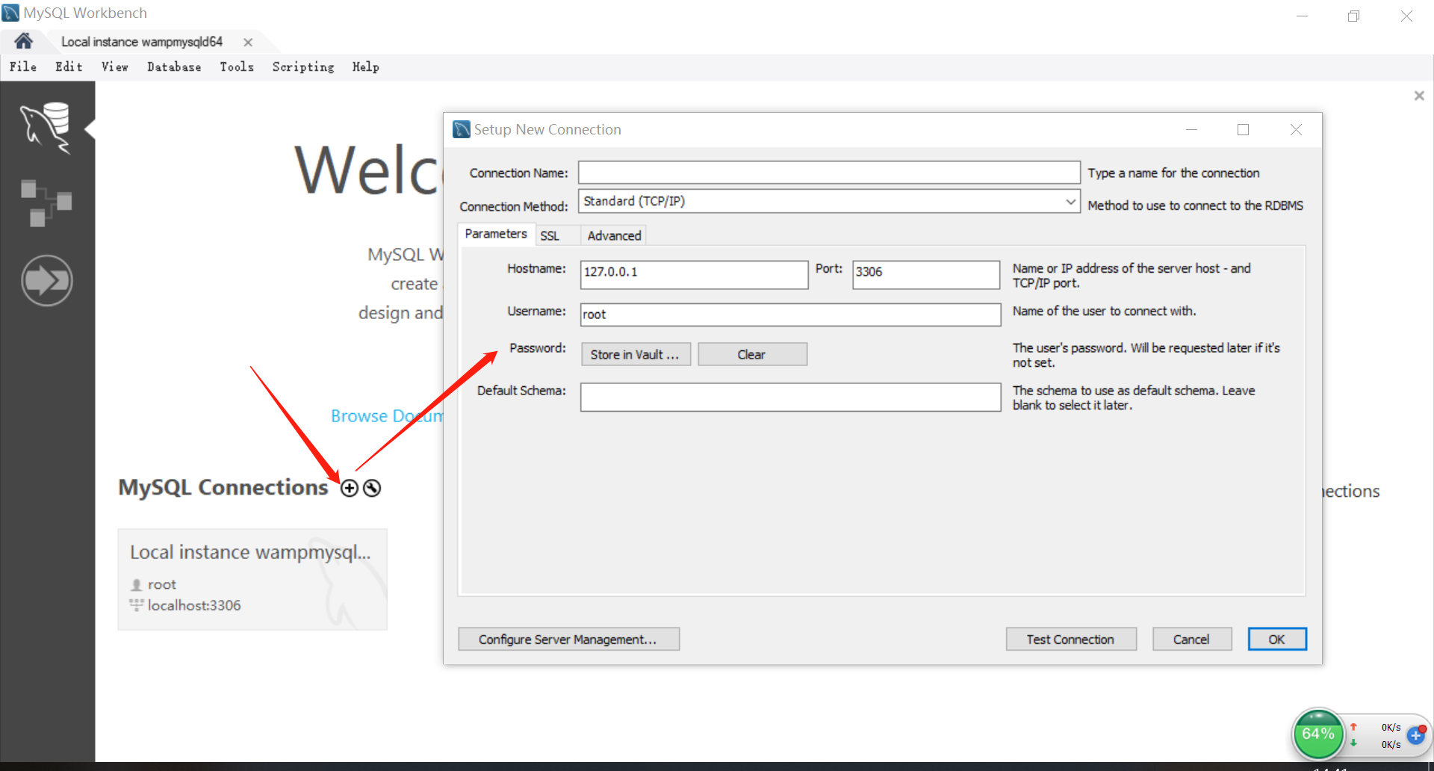Open the View menu
1434x771 pixels.
[x=115, y=66]
